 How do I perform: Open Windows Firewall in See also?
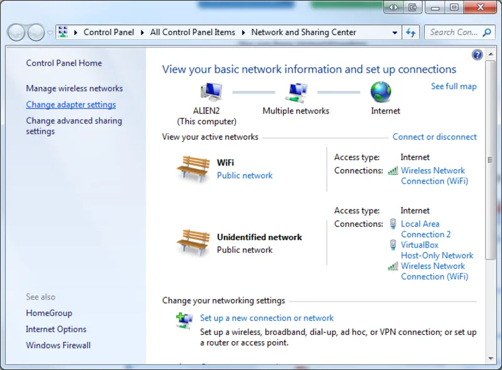(58, 346)
